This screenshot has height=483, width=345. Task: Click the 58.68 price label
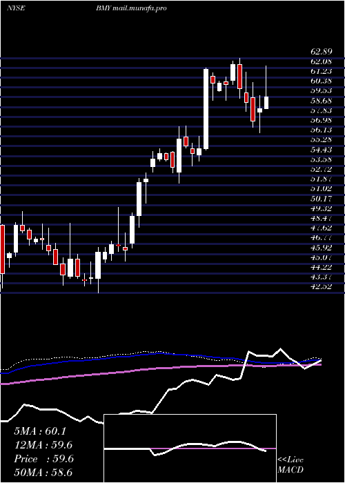coord(323,101)
